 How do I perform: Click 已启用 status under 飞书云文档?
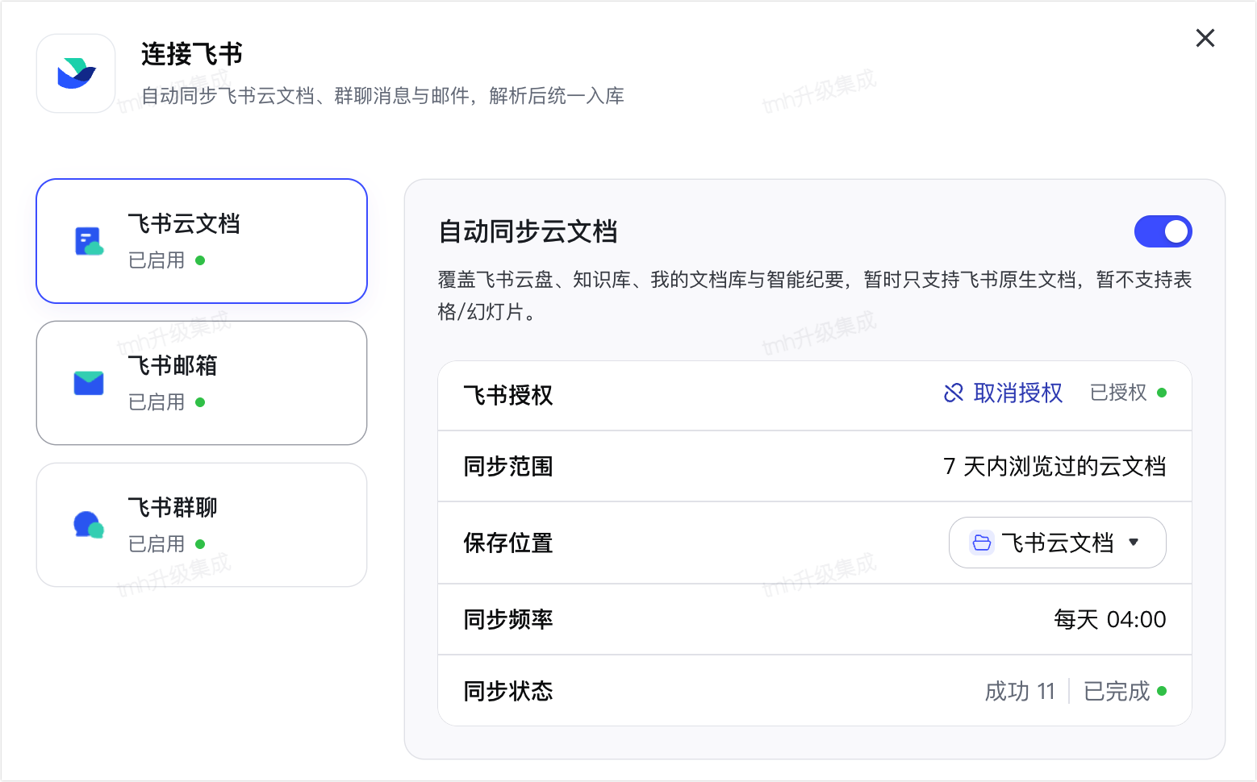[x=157, y=260]
